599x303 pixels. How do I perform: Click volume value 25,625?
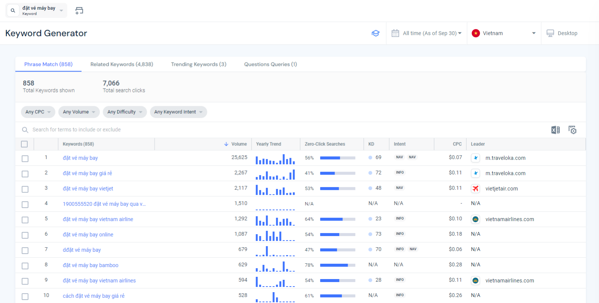point(239,157)
